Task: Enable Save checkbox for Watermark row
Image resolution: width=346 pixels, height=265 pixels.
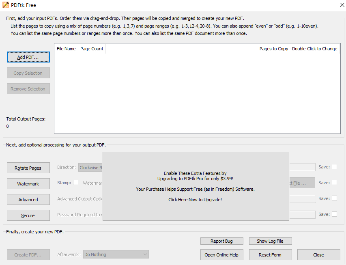Action: tap(334, 183)
